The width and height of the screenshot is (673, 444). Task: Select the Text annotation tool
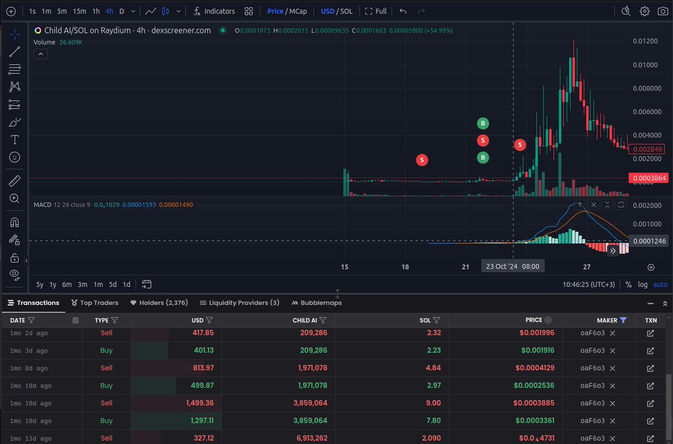coord(15,140)
